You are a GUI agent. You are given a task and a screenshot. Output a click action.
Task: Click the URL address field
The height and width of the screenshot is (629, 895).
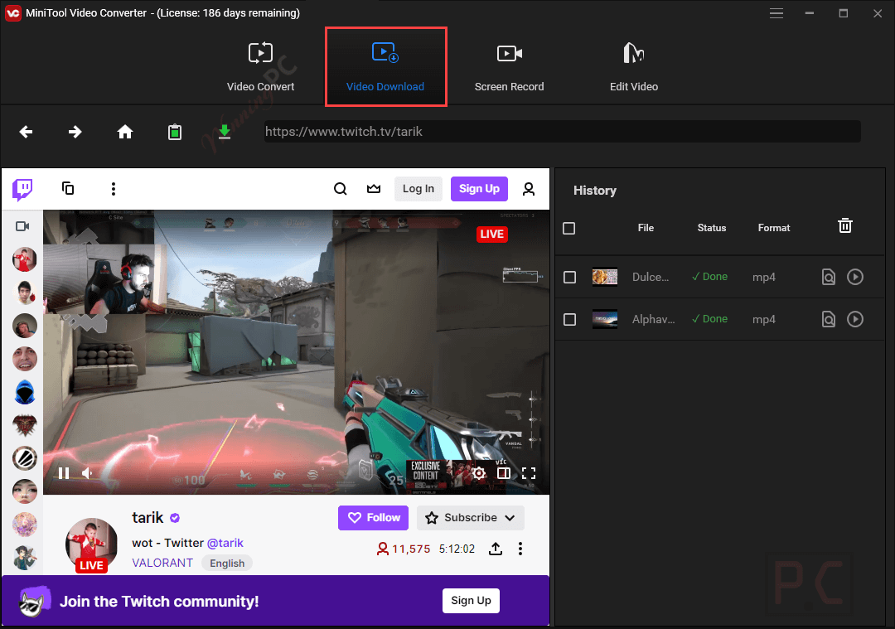[562, 132]
